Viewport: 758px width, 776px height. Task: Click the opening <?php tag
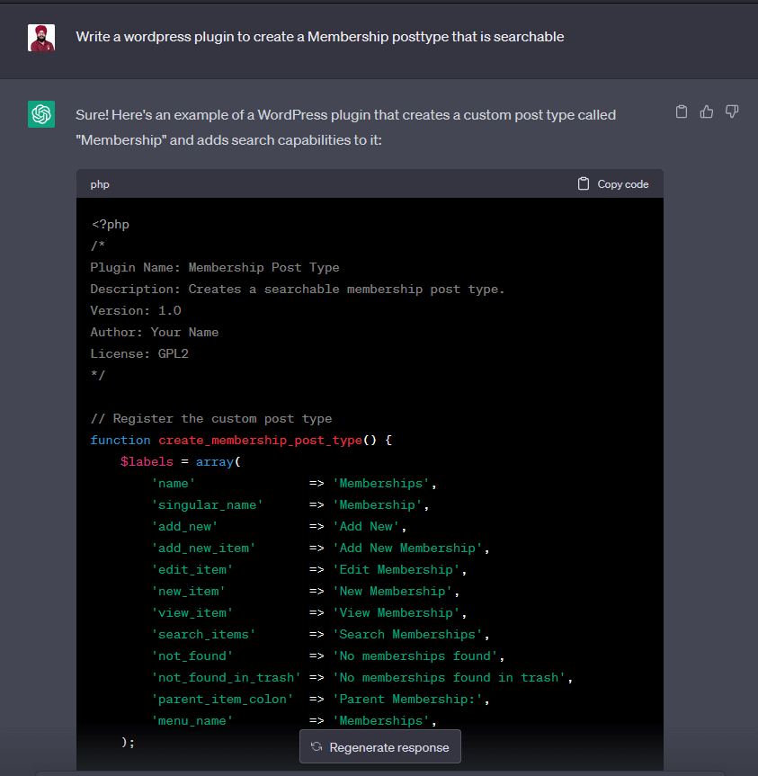(x=111, y=224)
